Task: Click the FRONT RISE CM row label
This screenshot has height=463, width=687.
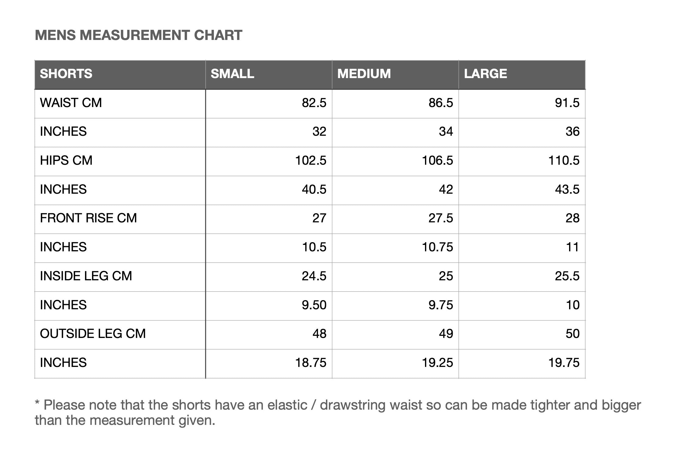Action: pos(88,218)
